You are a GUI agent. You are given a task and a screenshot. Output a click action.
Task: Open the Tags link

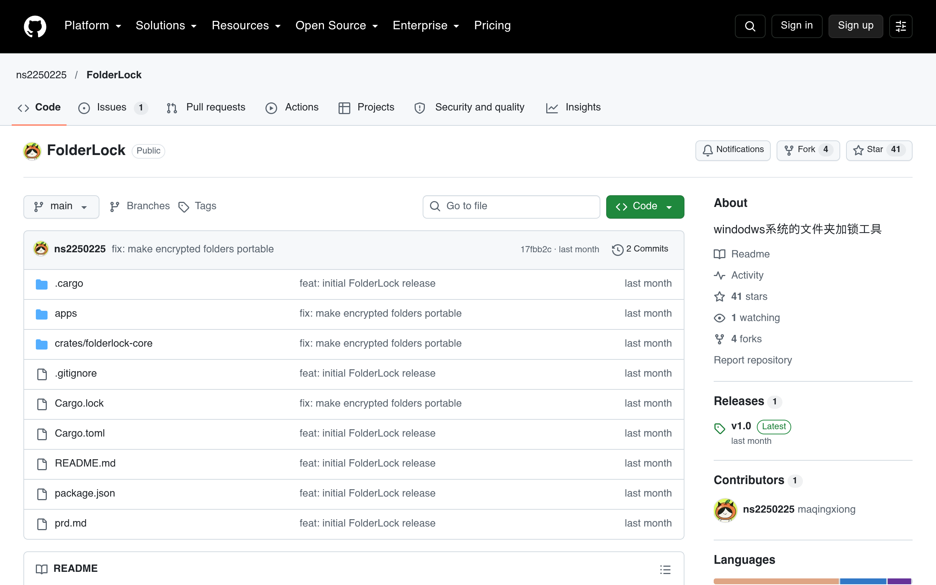click(x=197, y=206)
